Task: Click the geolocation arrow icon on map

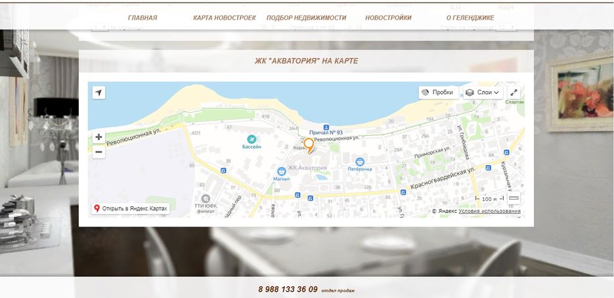Action: click(x=99, y=92)
